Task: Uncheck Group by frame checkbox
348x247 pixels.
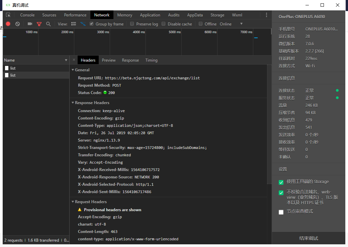Action: click(92, 24)
